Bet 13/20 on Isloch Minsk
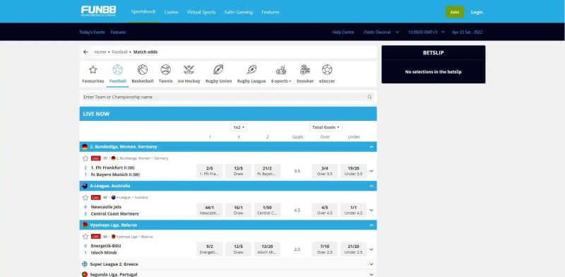Screen dimensions: 565x277 click(x=268, y=249)
